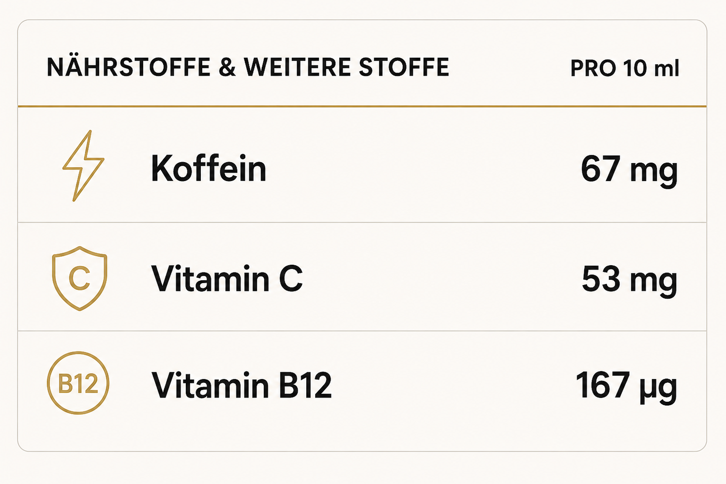Click the lightning bolt Koffein icon
Image resolution: width=726 pixels, height=484 pixels.
tap(83, 166)
